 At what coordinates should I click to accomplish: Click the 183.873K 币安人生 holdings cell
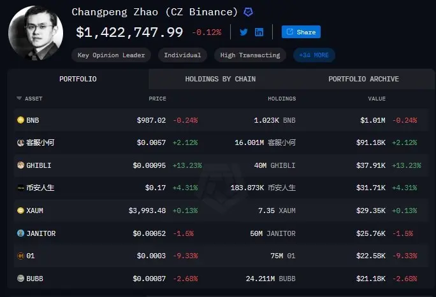coord(263,188)
